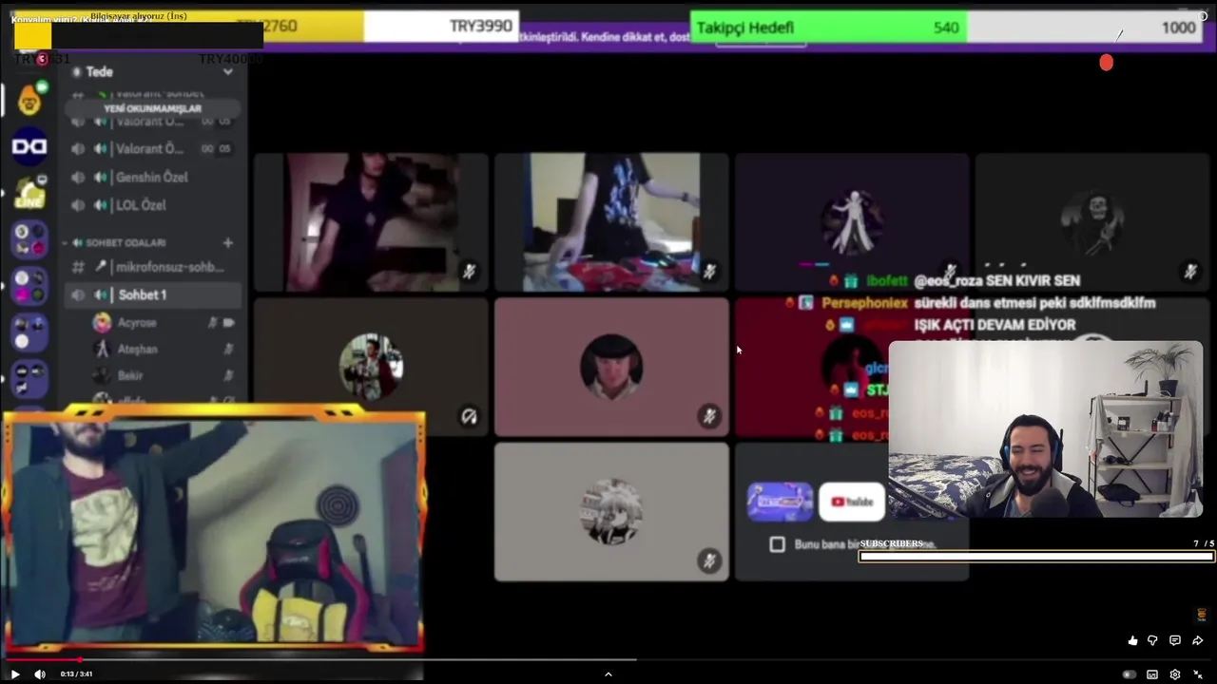Click the black t-shirt person video tile

[x=611, y=222]
